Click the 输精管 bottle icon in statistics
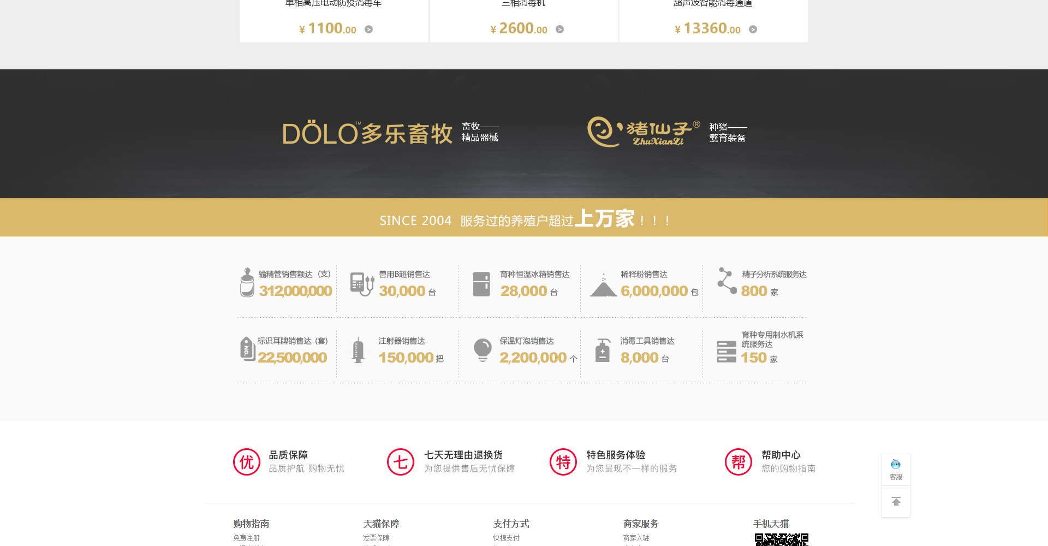The width and height of the screenshot is (1048, 546). (x=247, y=282)
